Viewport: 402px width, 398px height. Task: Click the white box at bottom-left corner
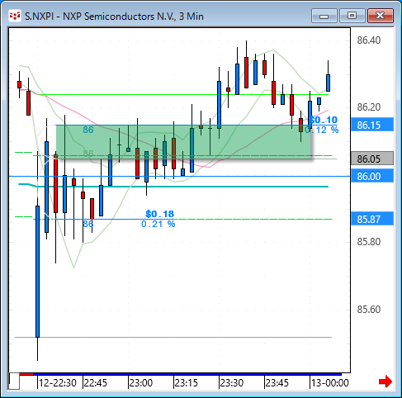tap(14, 381)
